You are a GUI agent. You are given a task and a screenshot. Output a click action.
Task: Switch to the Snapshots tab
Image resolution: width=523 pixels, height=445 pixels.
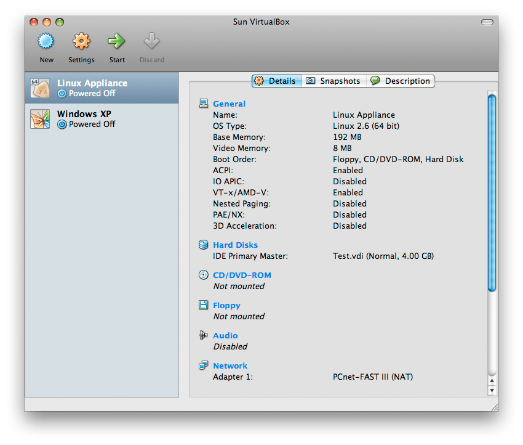pyautogui.click(x=334, y=81)
